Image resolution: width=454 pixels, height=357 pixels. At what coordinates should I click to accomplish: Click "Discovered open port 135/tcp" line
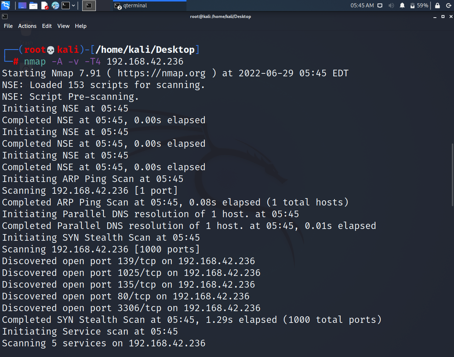point(128,285)
